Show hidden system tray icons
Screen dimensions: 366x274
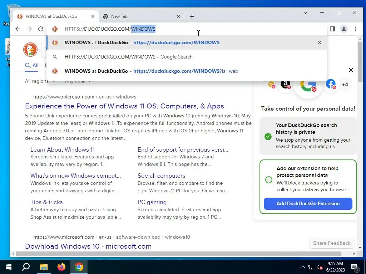[x=302, y=267]
